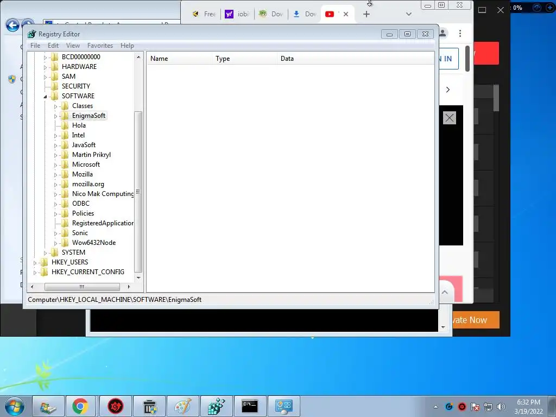Open the Windows Start menu
Image resolution: width=556 pixels, height=417 pixels.
pos(15,406)
